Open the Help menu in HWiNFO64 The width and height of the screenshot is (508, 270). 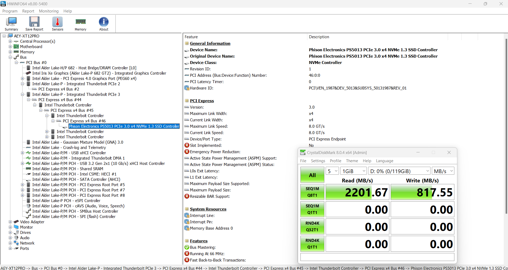(x=67, y=11)
